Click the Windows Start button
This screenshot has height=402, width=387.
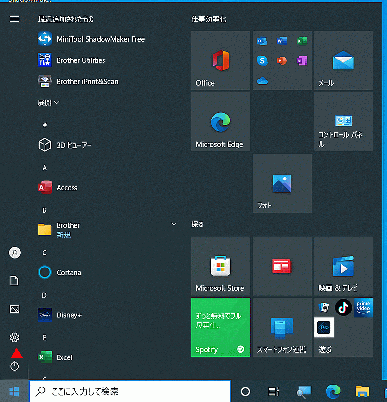click(14, 391)
